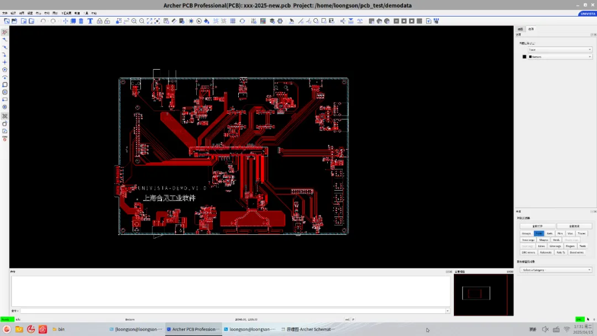Click the zoom out magnifier icon
Image resolution: width=597 pixels, height=336 pixels.
[142, 21]
